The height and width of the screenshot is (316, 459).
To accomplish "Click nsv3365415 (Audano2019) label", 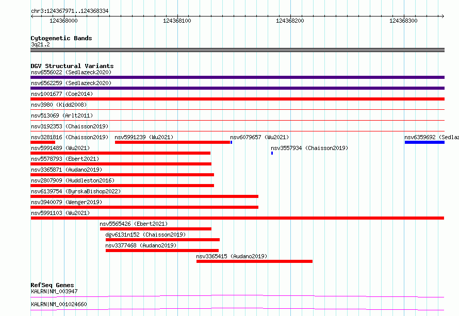I will point(232,256).
